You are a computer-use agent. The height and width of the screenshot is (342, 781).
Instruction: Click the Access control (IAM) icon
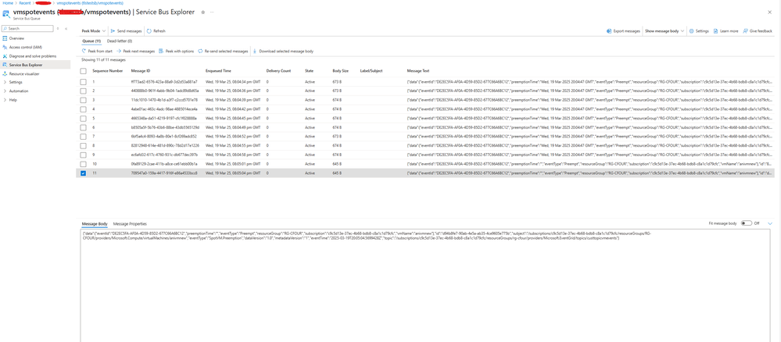point(5,48)
